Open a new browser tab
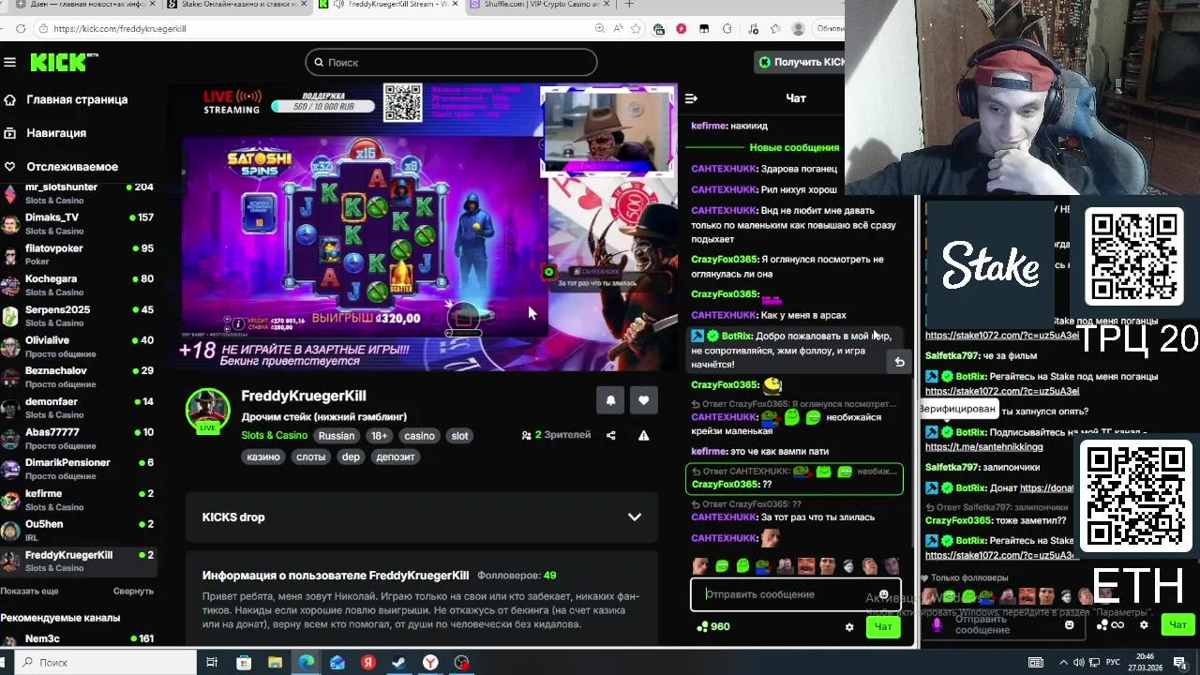The height and width of the screenshot is (675, 1200). [x=629, y=5]
